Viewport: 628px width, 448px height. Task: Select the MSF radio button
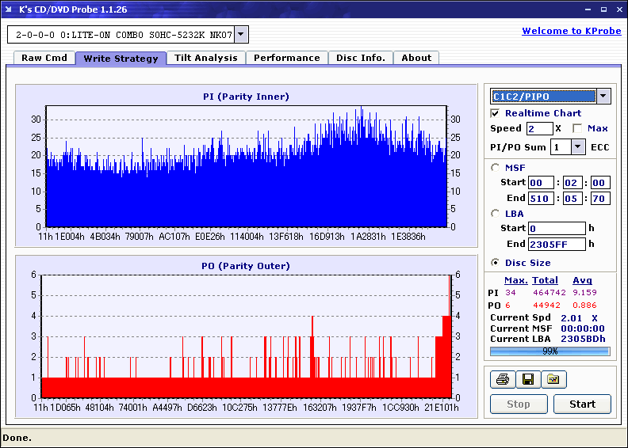496,167
